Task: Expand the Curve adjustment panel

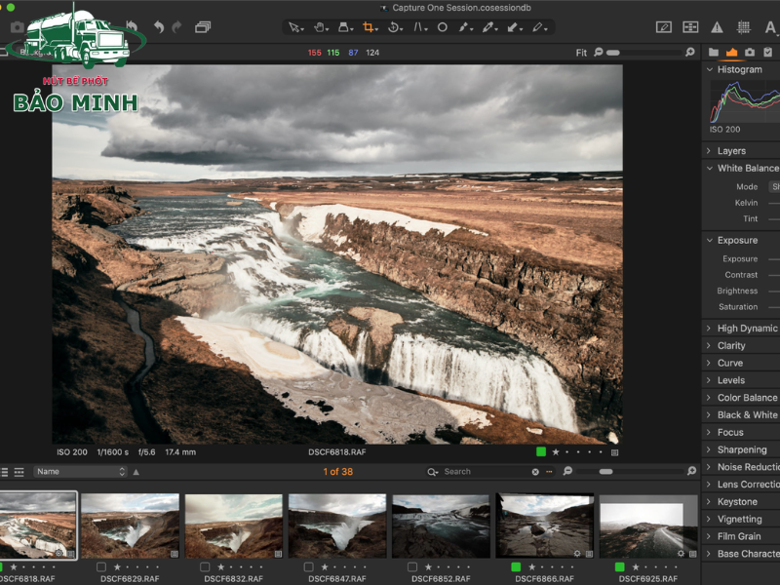Action: click(729, 362)
